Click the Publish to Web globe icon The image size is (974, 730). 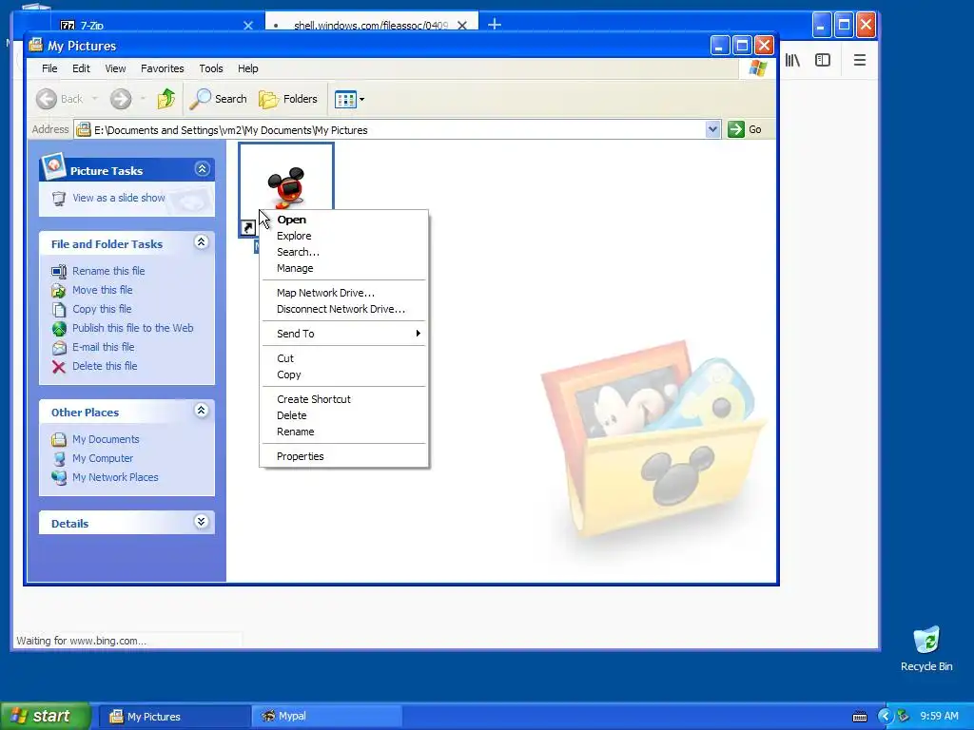tap(58, 328)
